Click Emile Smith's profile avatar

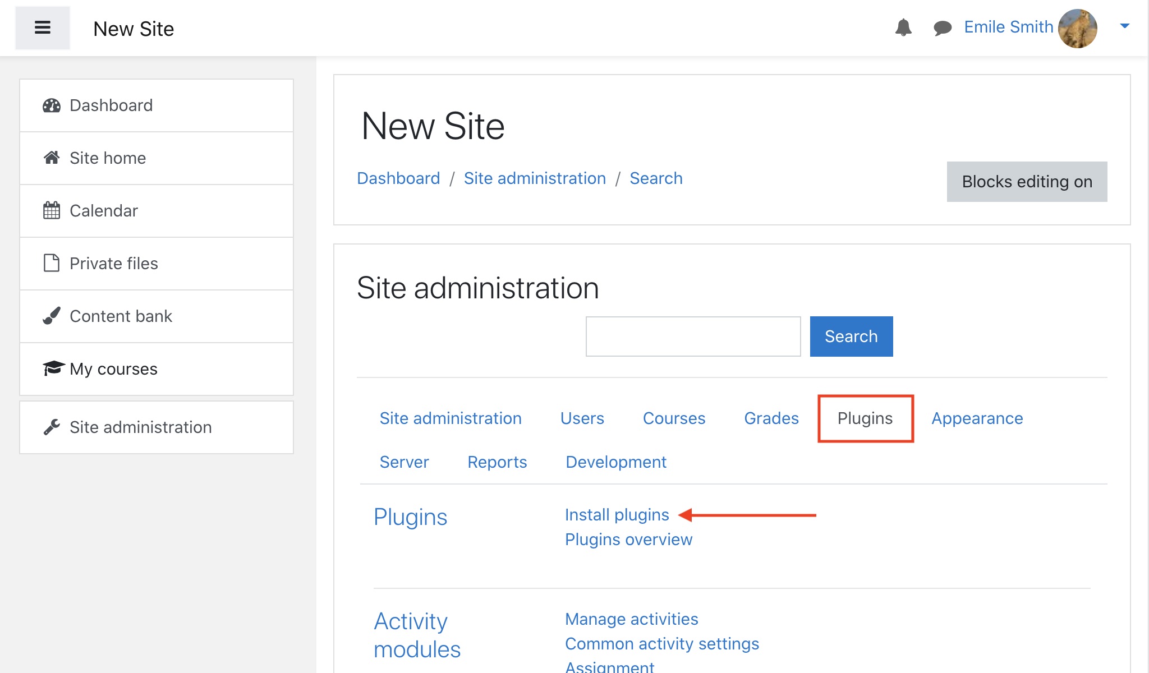pos(1077,28)
